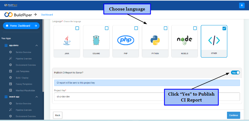Click the small BuildPiper logo in top blue bar
The height and width of the screenshot is (121, 249).
pyautogui.click(x=11, y=5)
